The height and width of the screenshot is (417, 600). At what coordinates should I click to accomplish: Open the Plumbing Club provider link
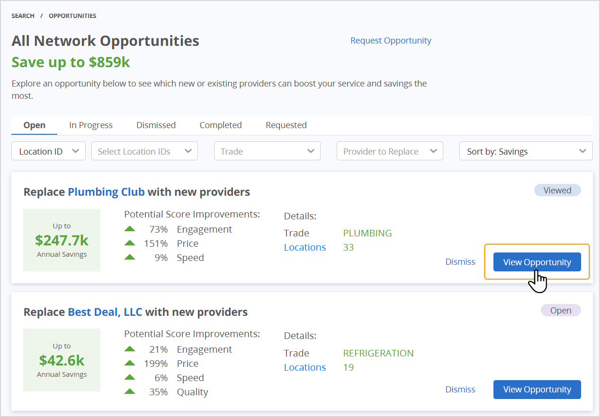click(x=106, y=192)
